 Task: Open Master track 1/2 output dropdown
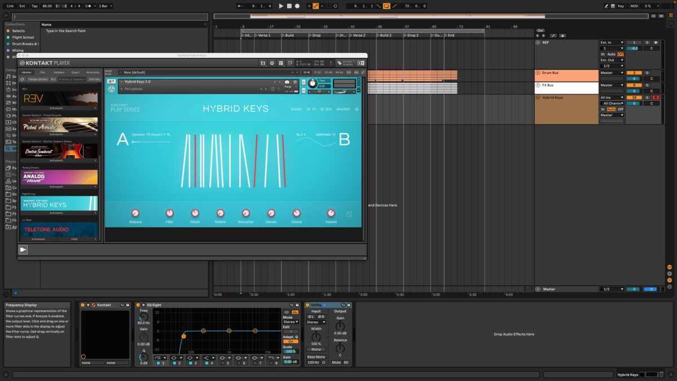pos(612,289)
